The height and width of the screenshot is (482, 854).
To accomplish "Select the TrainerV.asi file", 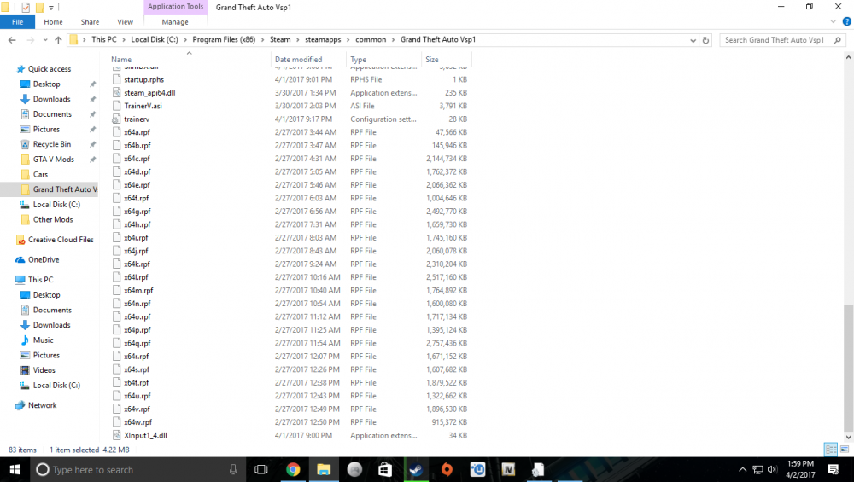I will pos(143,106).
